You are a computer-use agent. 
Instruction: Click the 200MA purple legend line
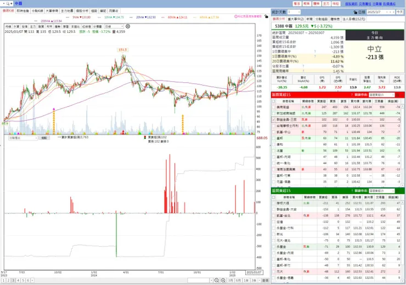pos(37,21)
